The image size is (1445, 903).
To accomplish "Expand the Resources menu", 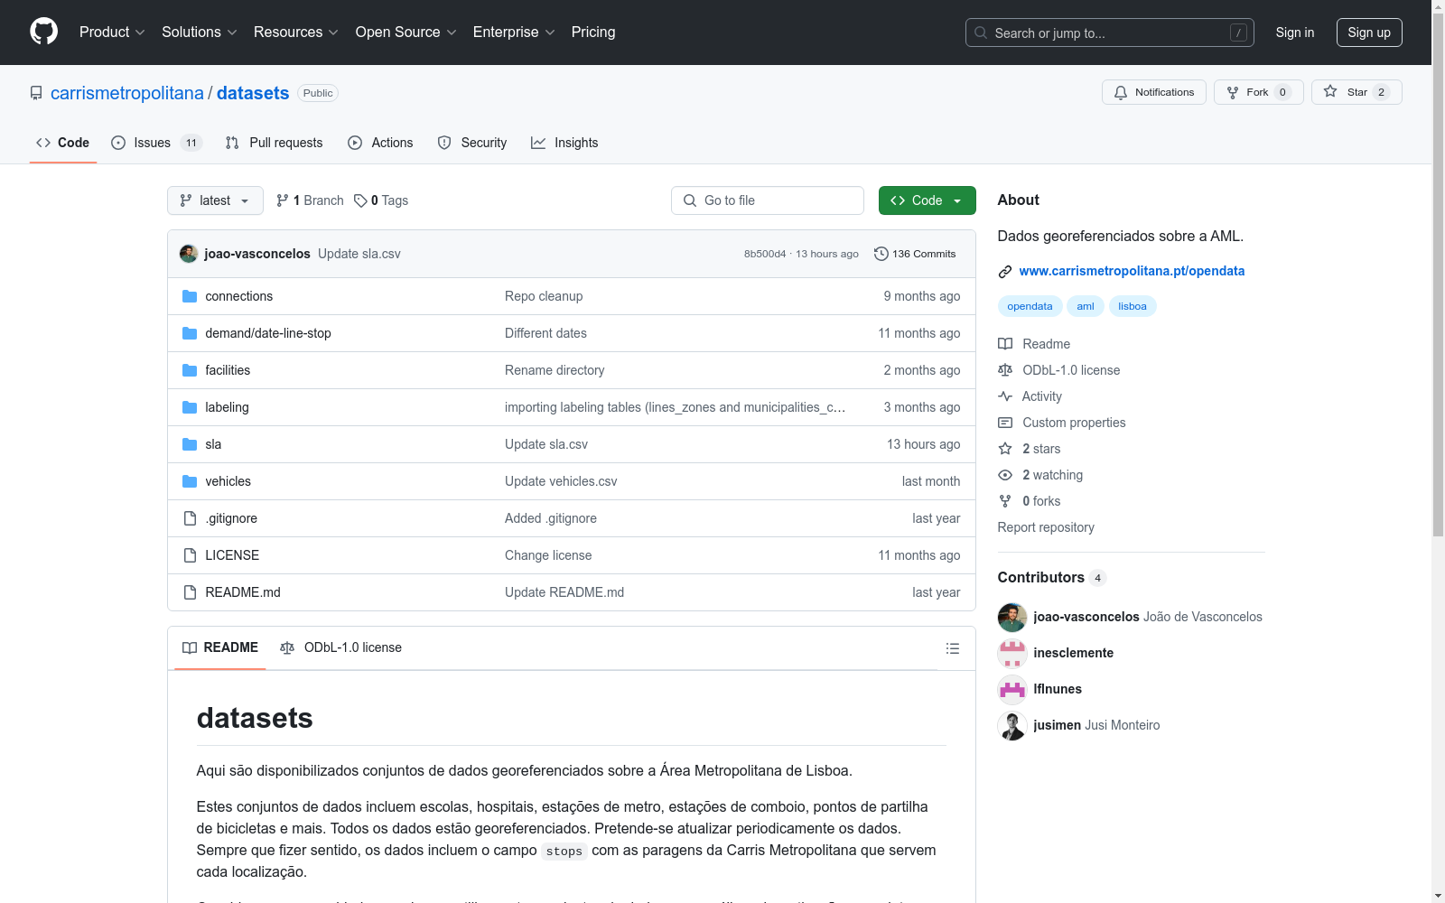I will (x=296, y=32).
